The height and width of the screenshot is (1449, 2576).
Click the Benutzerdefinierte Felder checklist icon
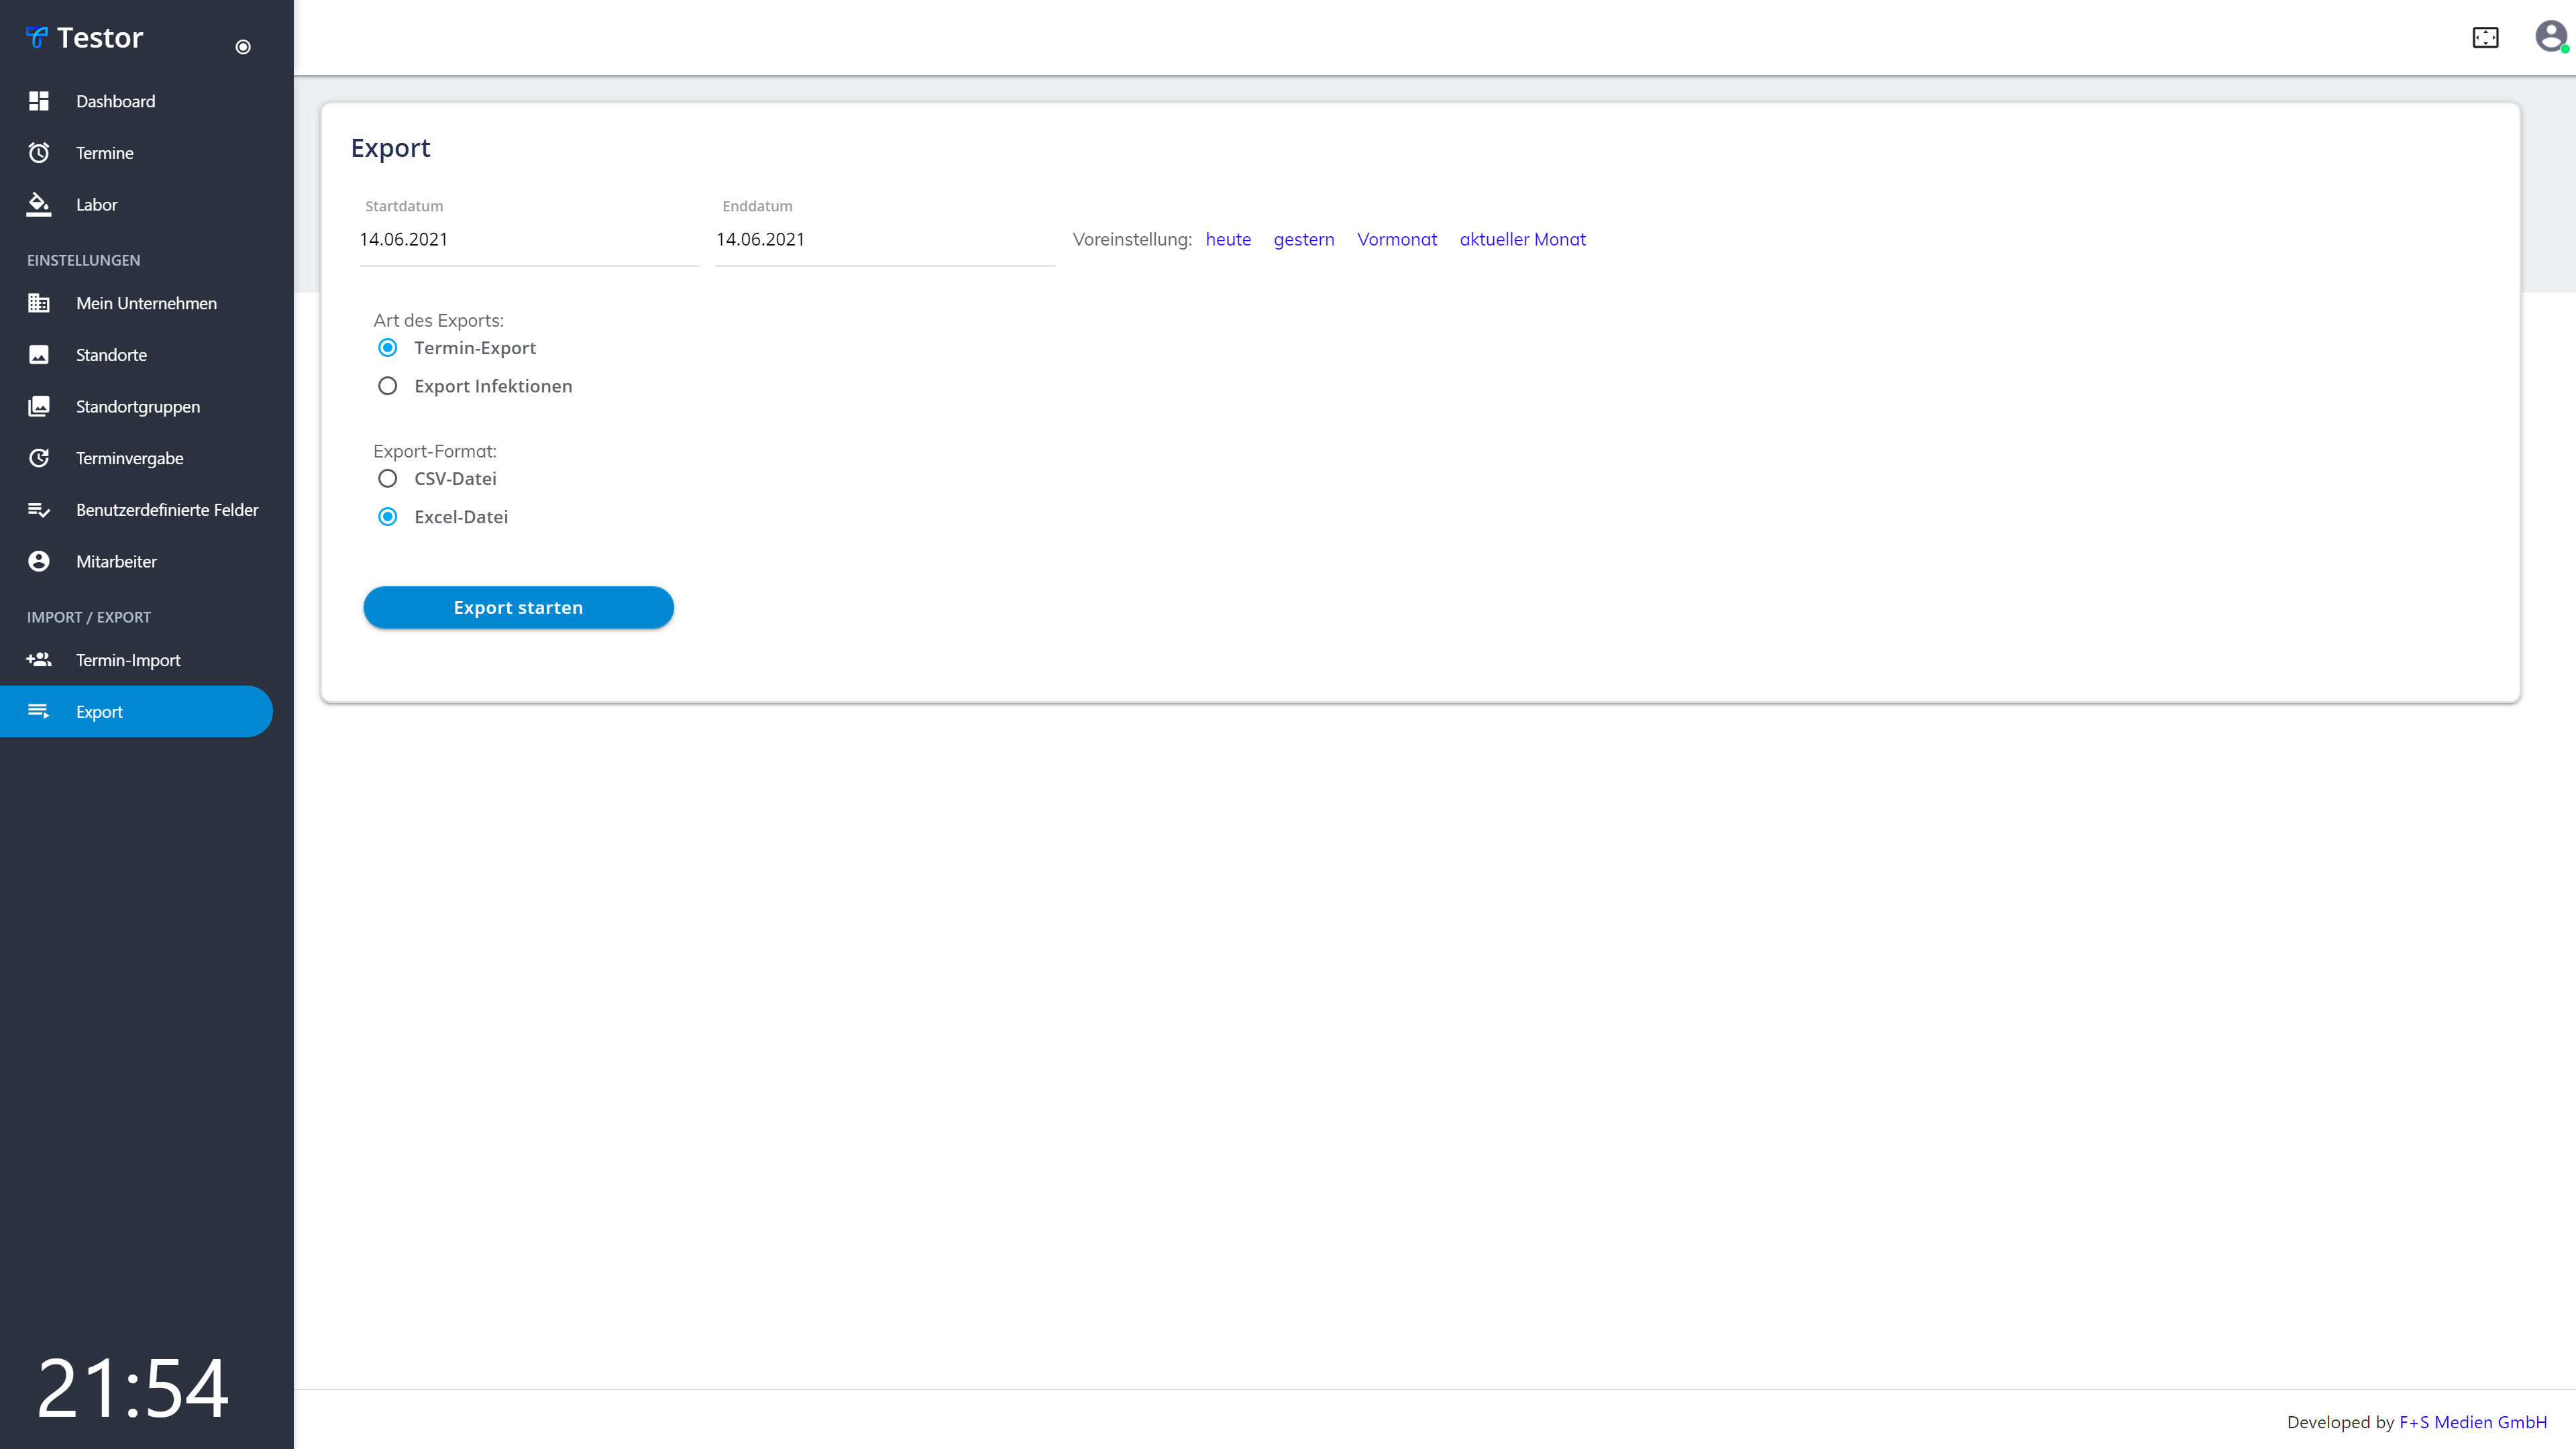point(39,510)
